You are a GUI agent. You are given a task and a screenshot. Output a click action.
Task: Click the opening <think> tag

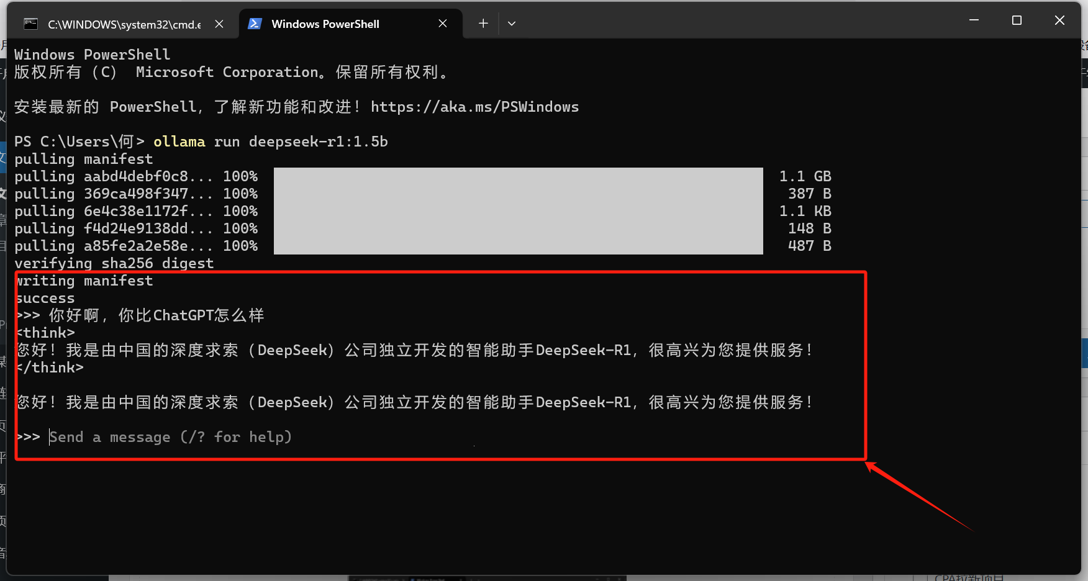[46, 333]
